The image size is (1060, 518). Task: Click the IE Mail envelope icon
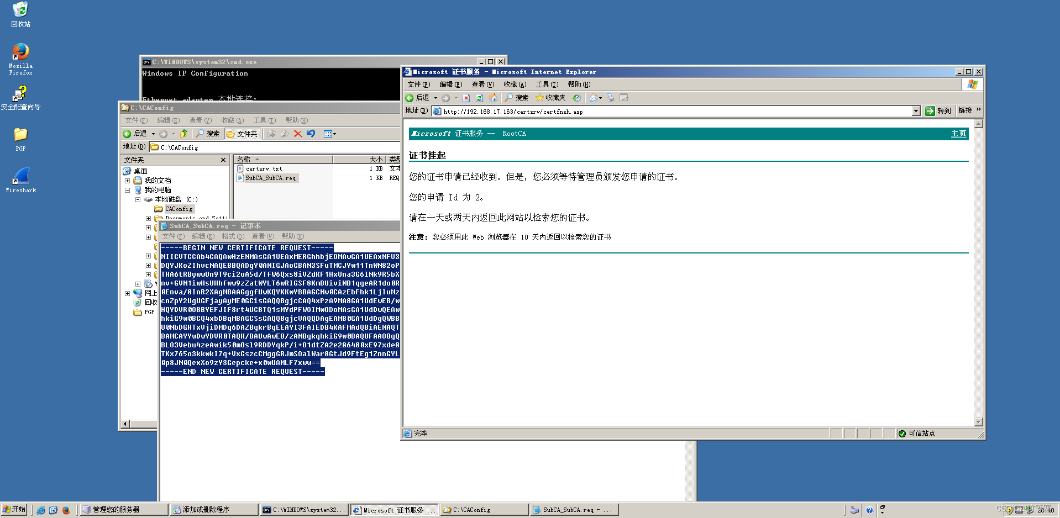(594, 98)
